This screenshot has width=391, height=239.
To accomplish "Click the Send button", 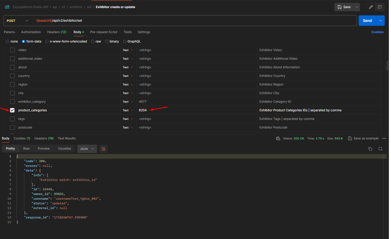I will (x=367, y=20).
